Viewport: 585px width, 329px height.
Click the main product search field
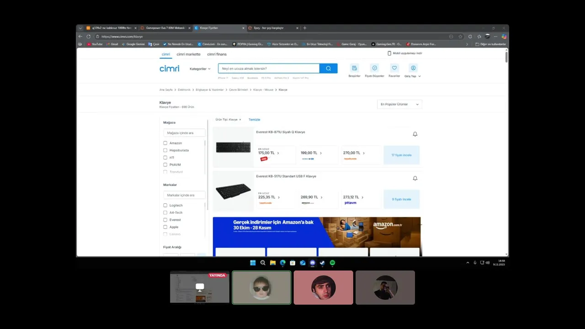(x=269, y=69)
